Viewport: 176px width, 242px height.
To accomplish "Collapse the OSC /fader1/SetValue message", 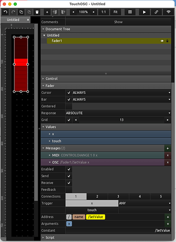I will pyautogui.click(x=50, y=162).
